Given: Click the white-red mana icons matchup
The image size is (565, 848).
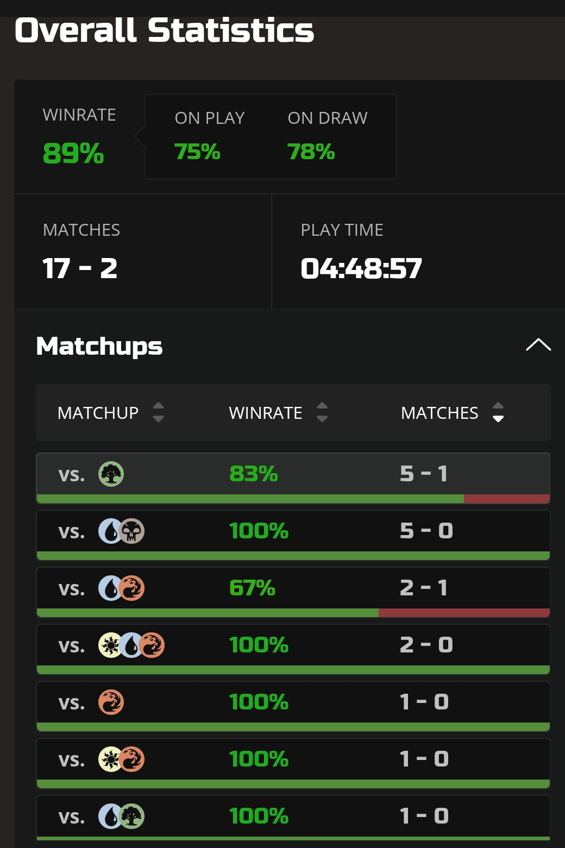Looking at the screenshot, I should click(x=121, y=759).
